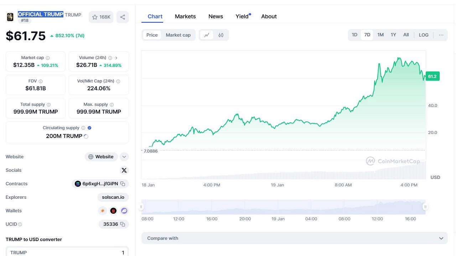Click the Solana chain icon in Contracts
Viewport: 456px width, 256px height.
click(78, 184)
